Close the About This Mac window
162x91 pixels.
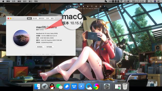(x=8, y=18)
